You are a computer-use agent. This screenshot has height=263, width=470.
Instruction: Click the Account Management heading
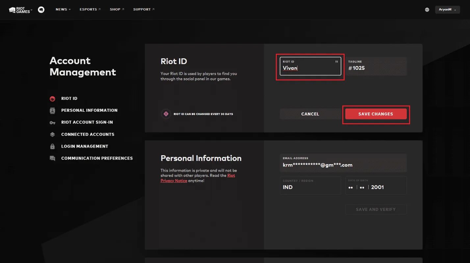83,66
